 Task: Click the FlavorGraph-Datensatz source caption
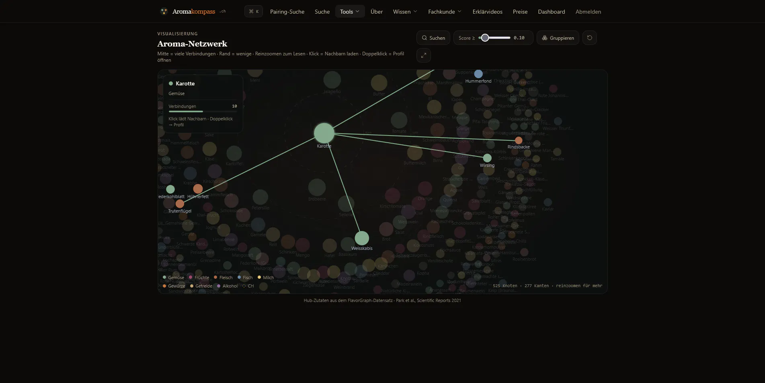382,300
